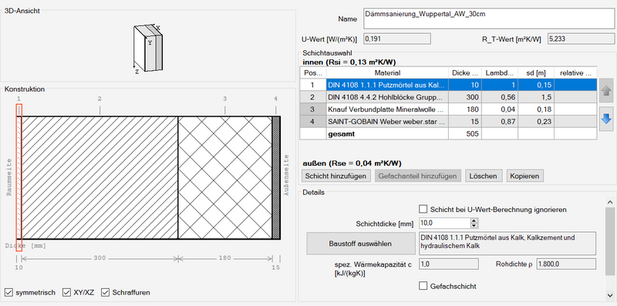Click the relative column header
The image size is (617, 306).
(x=575, y=72)
